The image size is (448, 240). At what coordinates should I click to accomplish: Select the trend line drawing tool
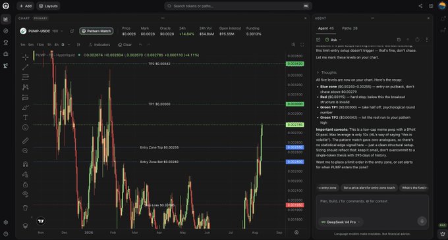[x=26, y=67]
